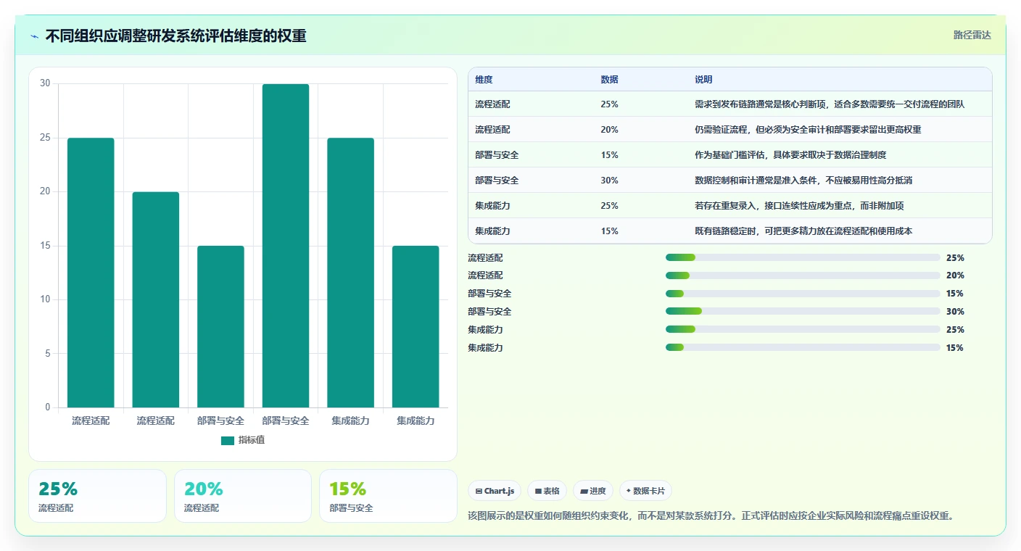Click the lightning icon beside the page title
The height and width of the screenshot is (551, 1021).
tap(35, 36)
